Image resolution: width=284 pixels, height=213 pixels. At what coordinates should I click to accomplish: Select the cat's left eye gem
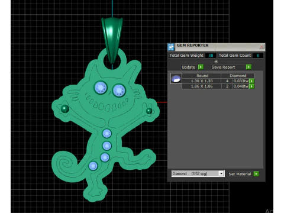pyautogui.click(x=101, y=88)
